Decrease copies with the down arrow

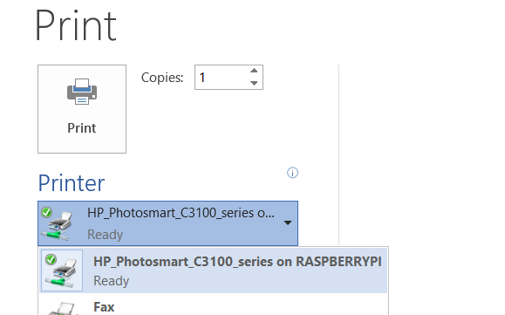[254, 83]
